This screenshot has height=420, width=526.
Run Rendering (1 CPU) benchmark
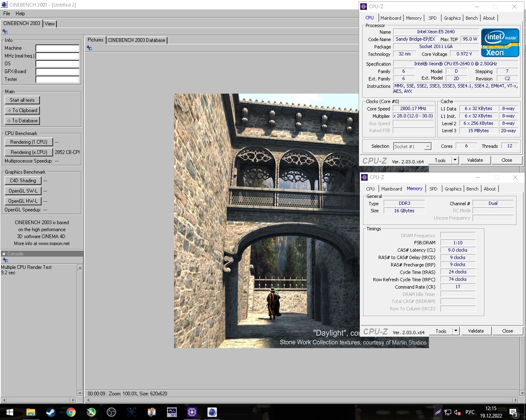[29, 142]
